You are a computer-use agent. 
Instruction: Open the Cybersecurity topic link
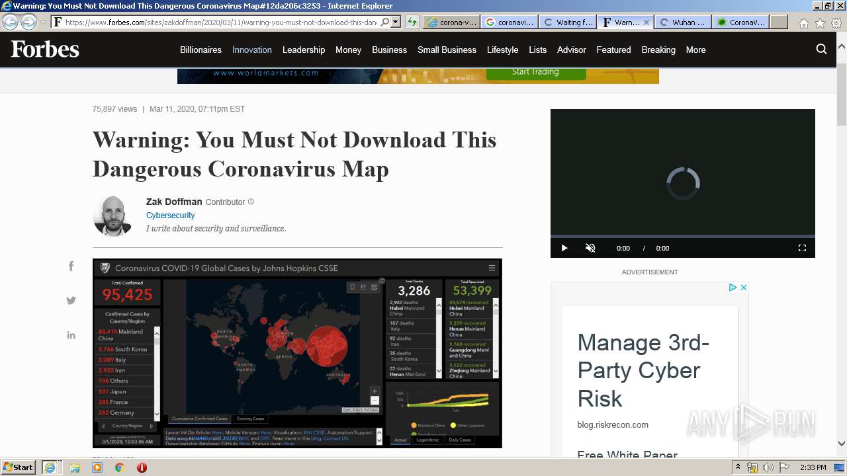pyautogui.click(x=170, y=216)
